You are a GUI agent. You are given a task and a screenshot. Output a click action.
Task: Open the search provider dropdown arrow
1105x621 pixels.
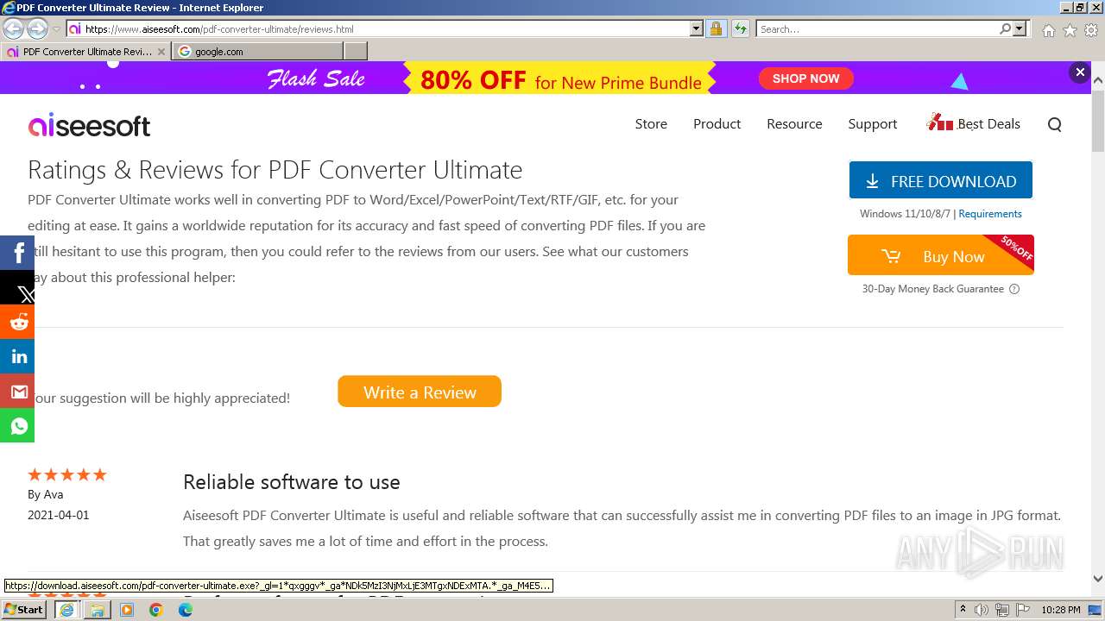click(1020, 28)
